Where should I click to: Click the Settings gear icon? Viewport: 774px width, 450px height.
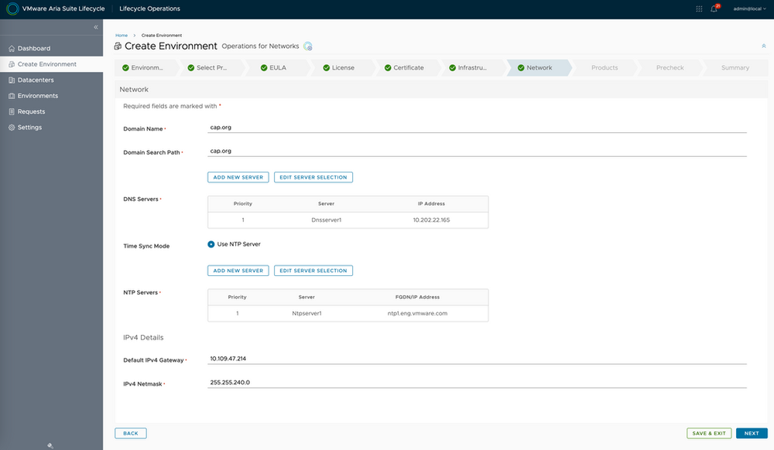[x=12, y=127]
